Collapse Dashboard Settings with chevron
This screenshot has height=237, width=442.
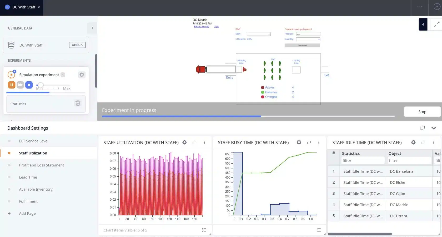click(x=434, y=128)
